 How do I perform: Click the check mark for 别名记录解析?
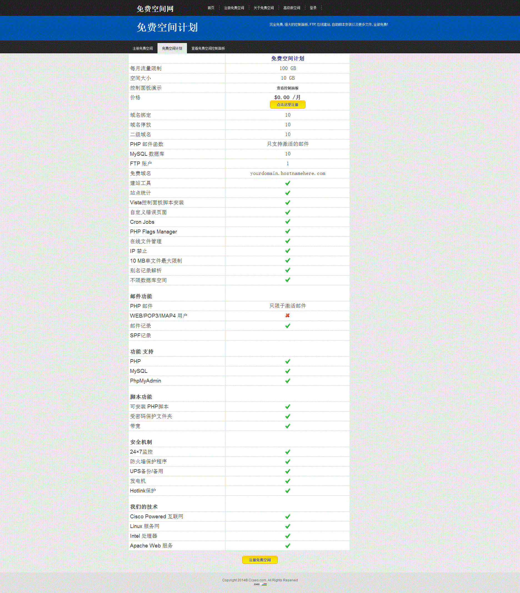(287, 270)
